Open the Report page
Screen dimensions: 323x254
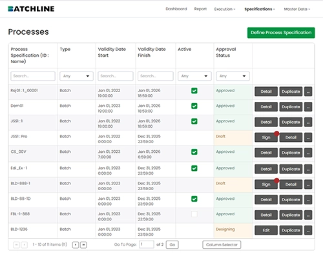200,9
